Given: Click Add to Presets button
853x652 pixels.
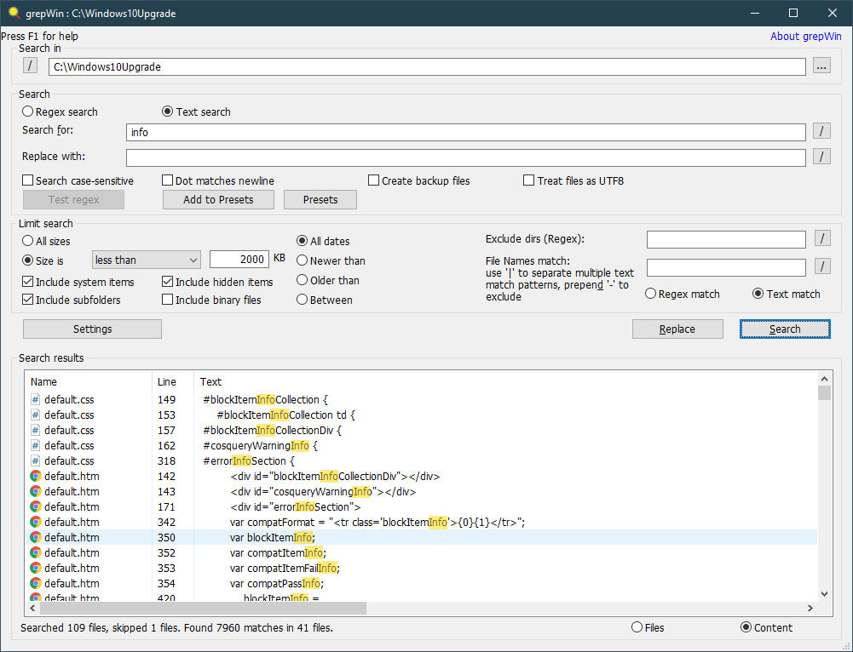Looking at the screenshot, I should click(x=218, y=199).
